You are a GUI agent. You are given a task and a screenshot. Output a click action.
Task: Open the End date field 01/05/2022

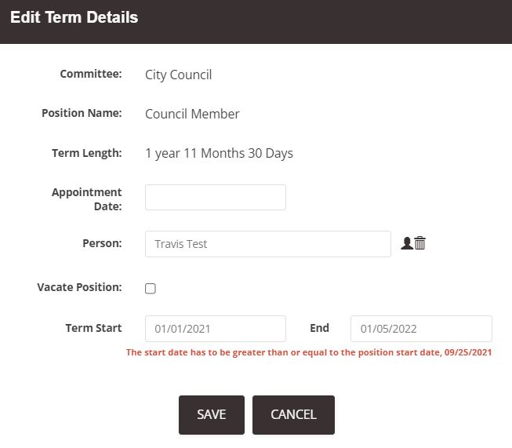pos(421,329)
